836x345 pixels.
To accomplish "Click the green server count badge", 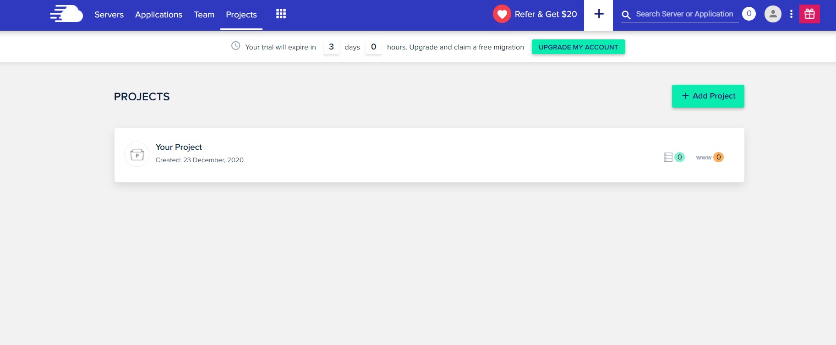I will 680,157.
